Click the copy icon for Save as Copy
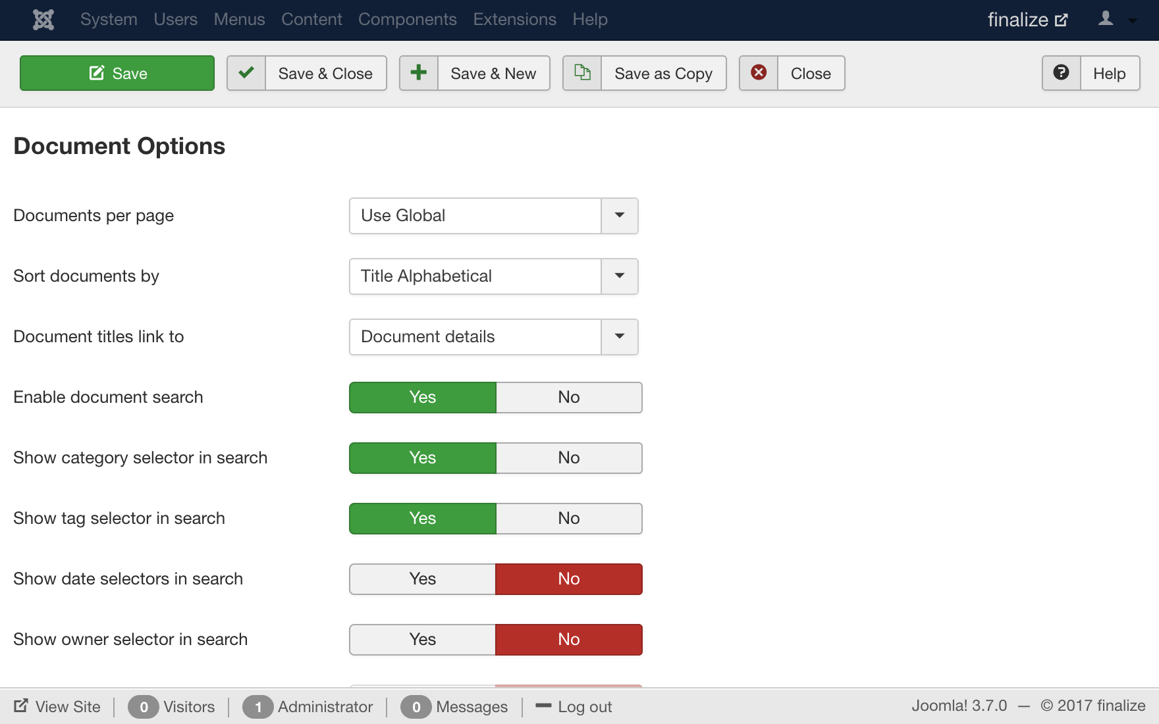The width and height of the screenshot is (1159, 724). coord(582,73)
